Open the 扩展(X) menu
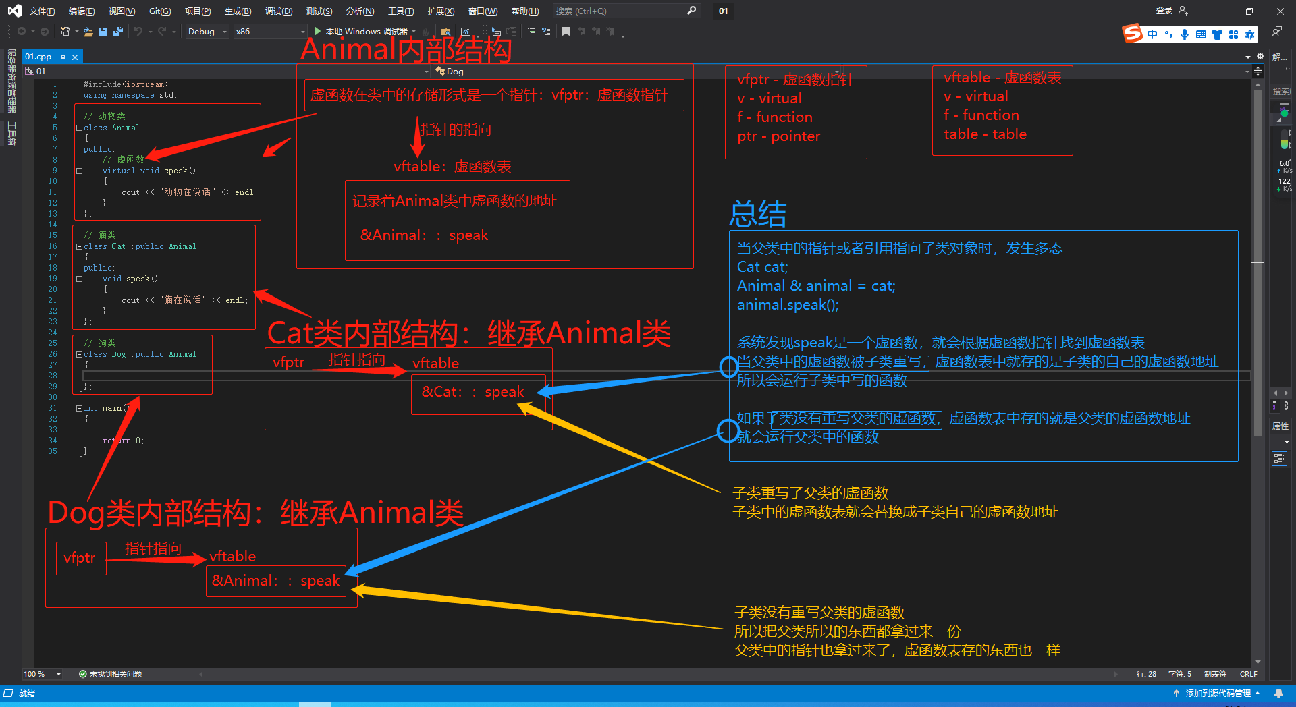Screen dimensions: 1296x707 [441, 11]
